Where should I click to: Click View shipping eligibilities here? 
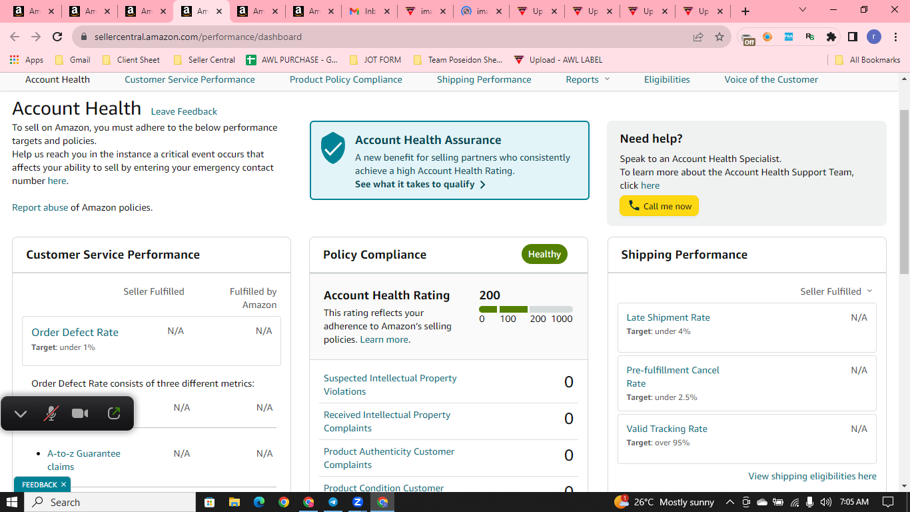click(x=812, y=476)
